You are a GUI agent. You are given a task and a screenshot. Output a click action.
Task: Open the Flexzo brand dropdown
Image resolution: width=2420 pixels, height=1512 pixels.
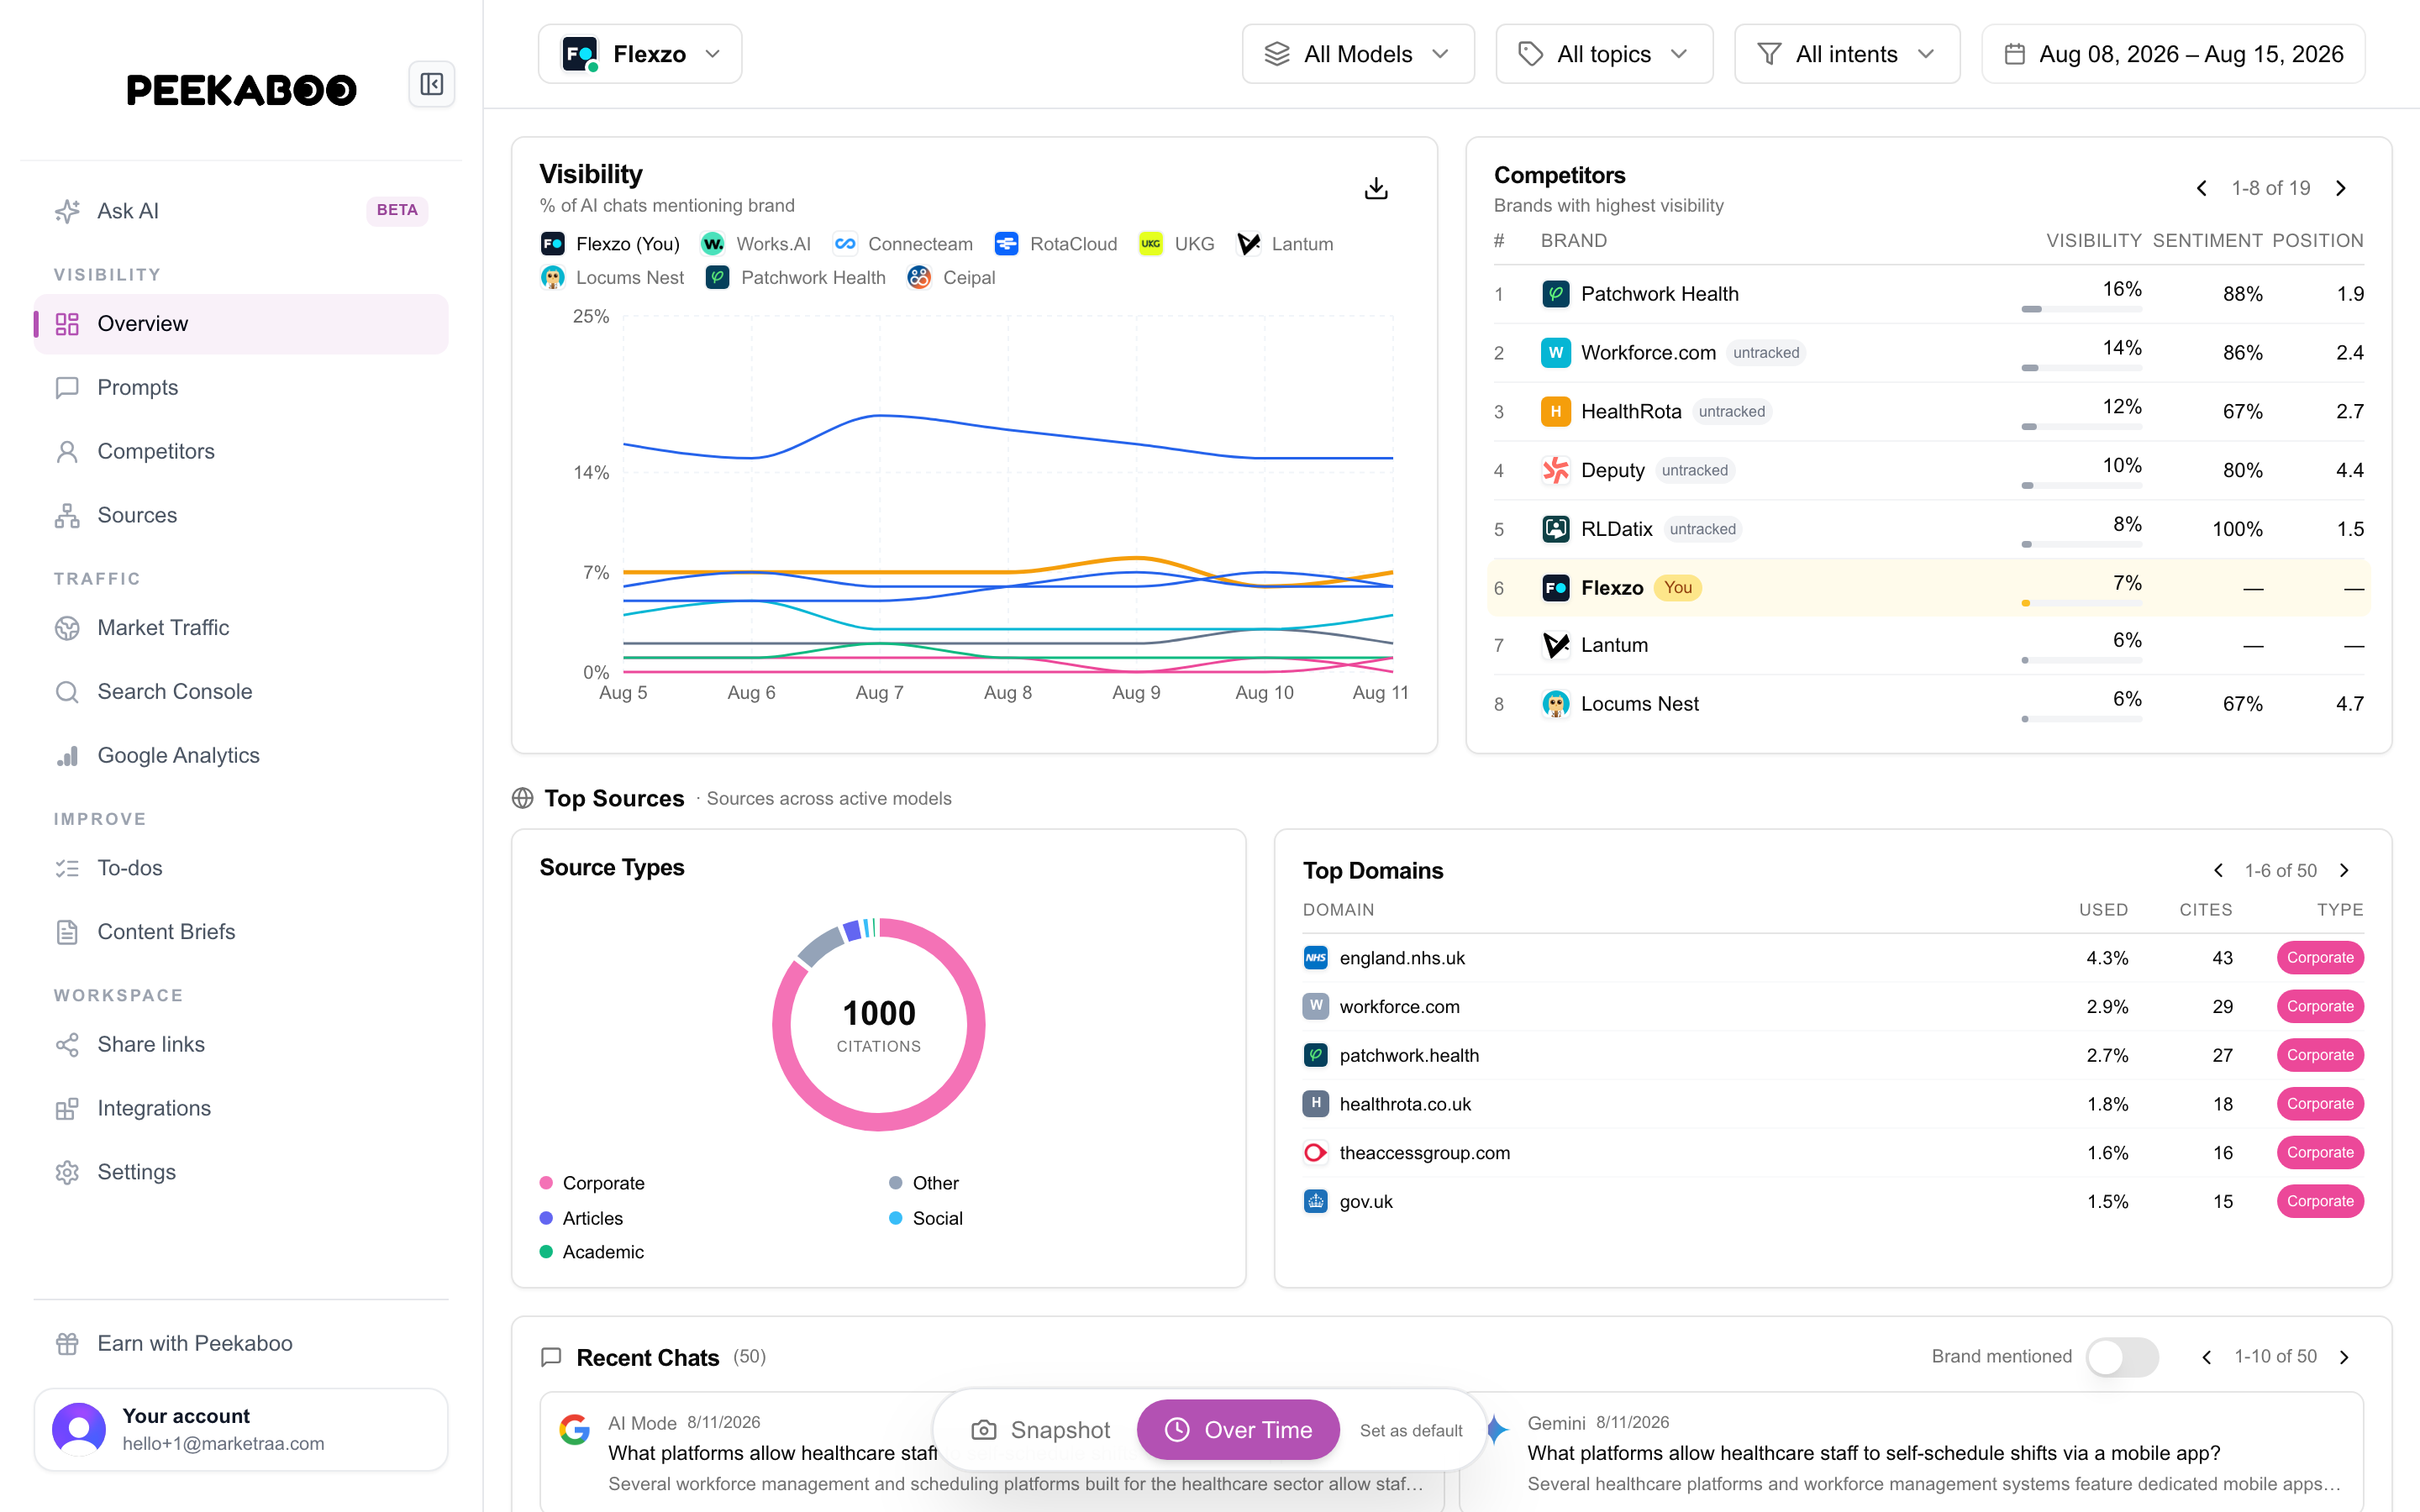pyautogui.click(x=640, y=54)
